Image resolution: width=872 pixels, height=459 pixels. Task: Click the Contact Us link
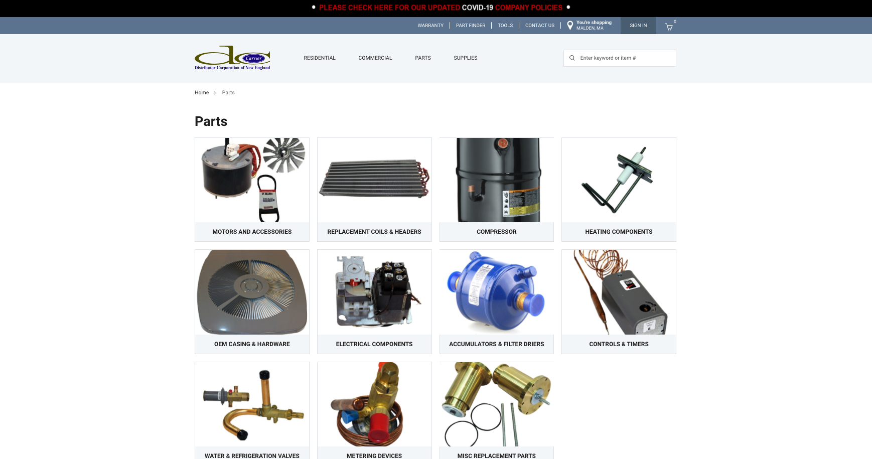tap(539, 26)
